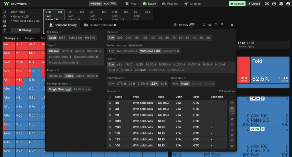
Task: Go to the Practice section
Action: click(x=170, y=4)
